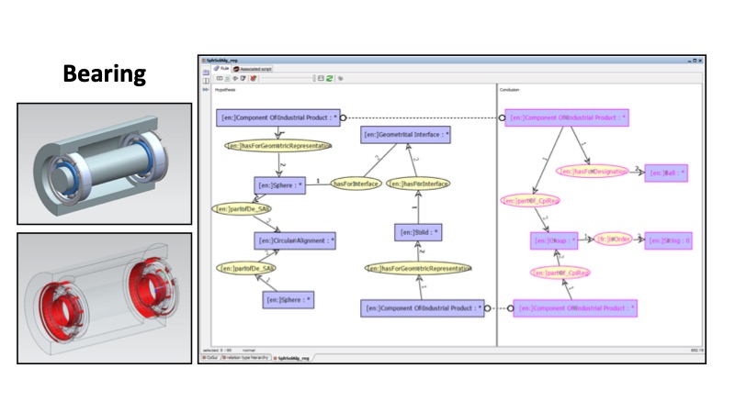Click the tag icon in toolbar
Screen dimensions: 735x413
tap(340, 79)
